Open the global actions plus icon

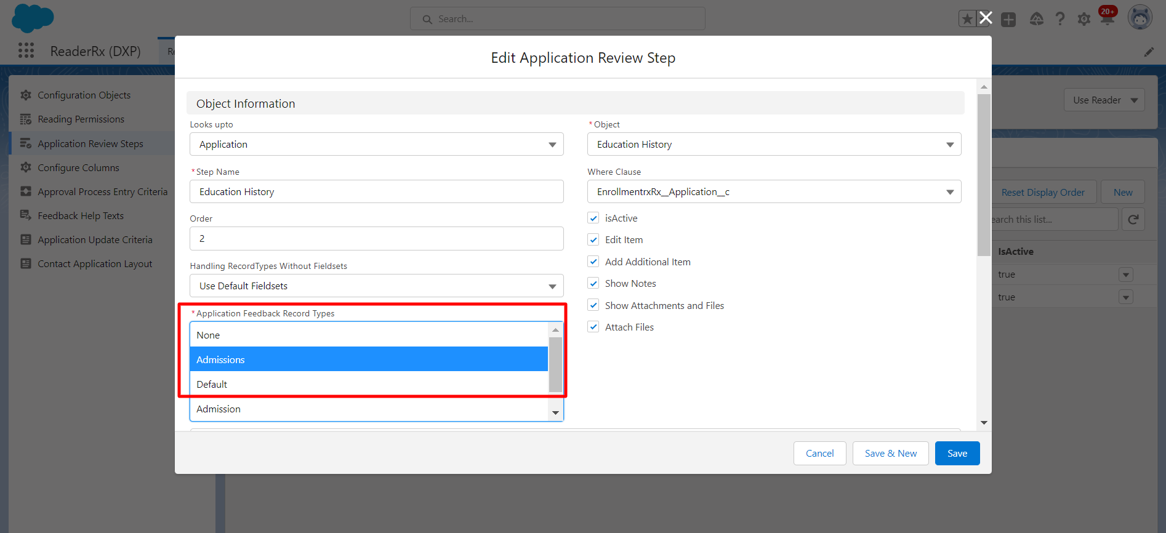point(1008,20)
